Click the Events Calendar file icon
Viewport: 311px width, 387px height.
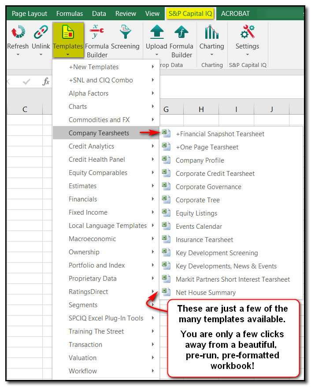(x=166, y=226)
